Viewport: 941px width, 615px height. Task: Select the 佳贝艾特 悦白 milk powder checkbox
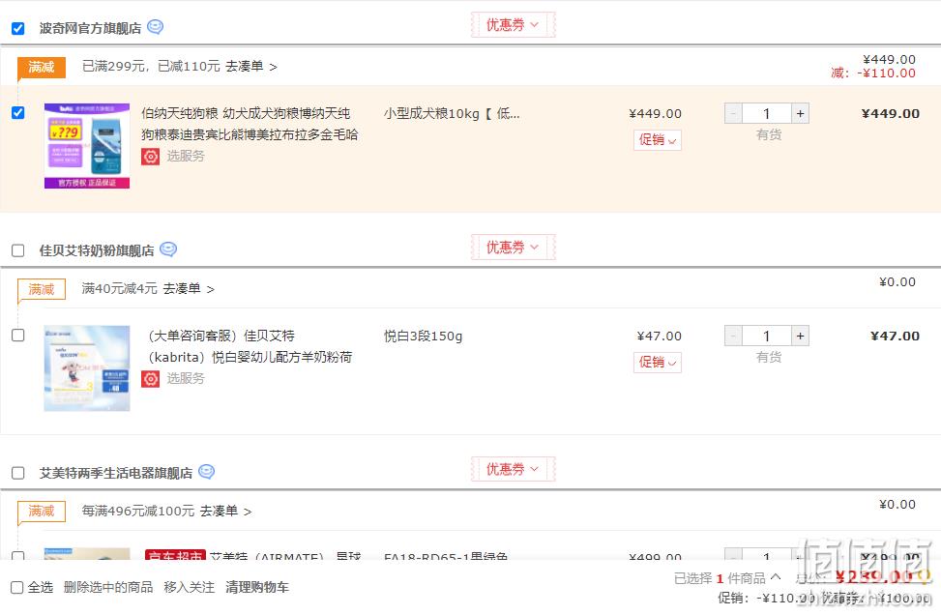18,335
